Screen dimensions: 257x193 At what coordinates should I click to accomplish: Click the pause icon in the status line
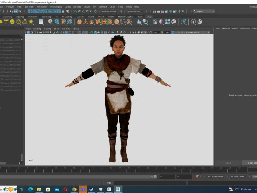(183, 11)
